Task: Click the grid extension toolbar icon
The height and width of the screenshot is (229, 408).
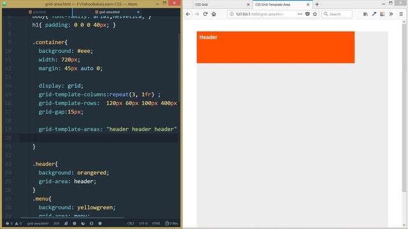Action: pos(382,14)
